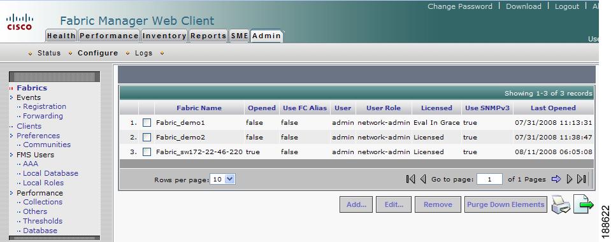611x242 pixels.
Task: Select checkbox for Fabric_demo1
Action: [147, 122]
